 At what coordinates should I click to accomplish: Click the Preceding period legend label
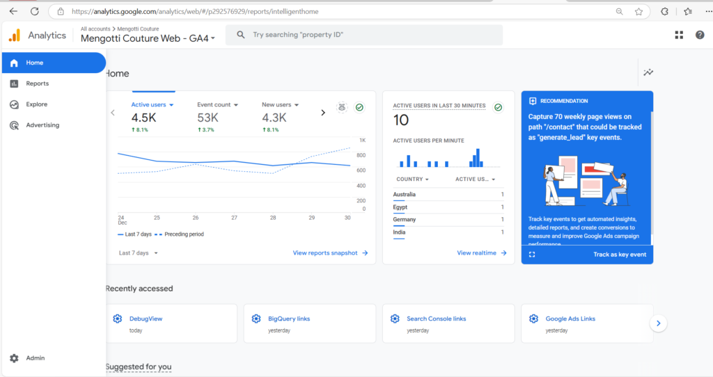(x=184, y=234)
